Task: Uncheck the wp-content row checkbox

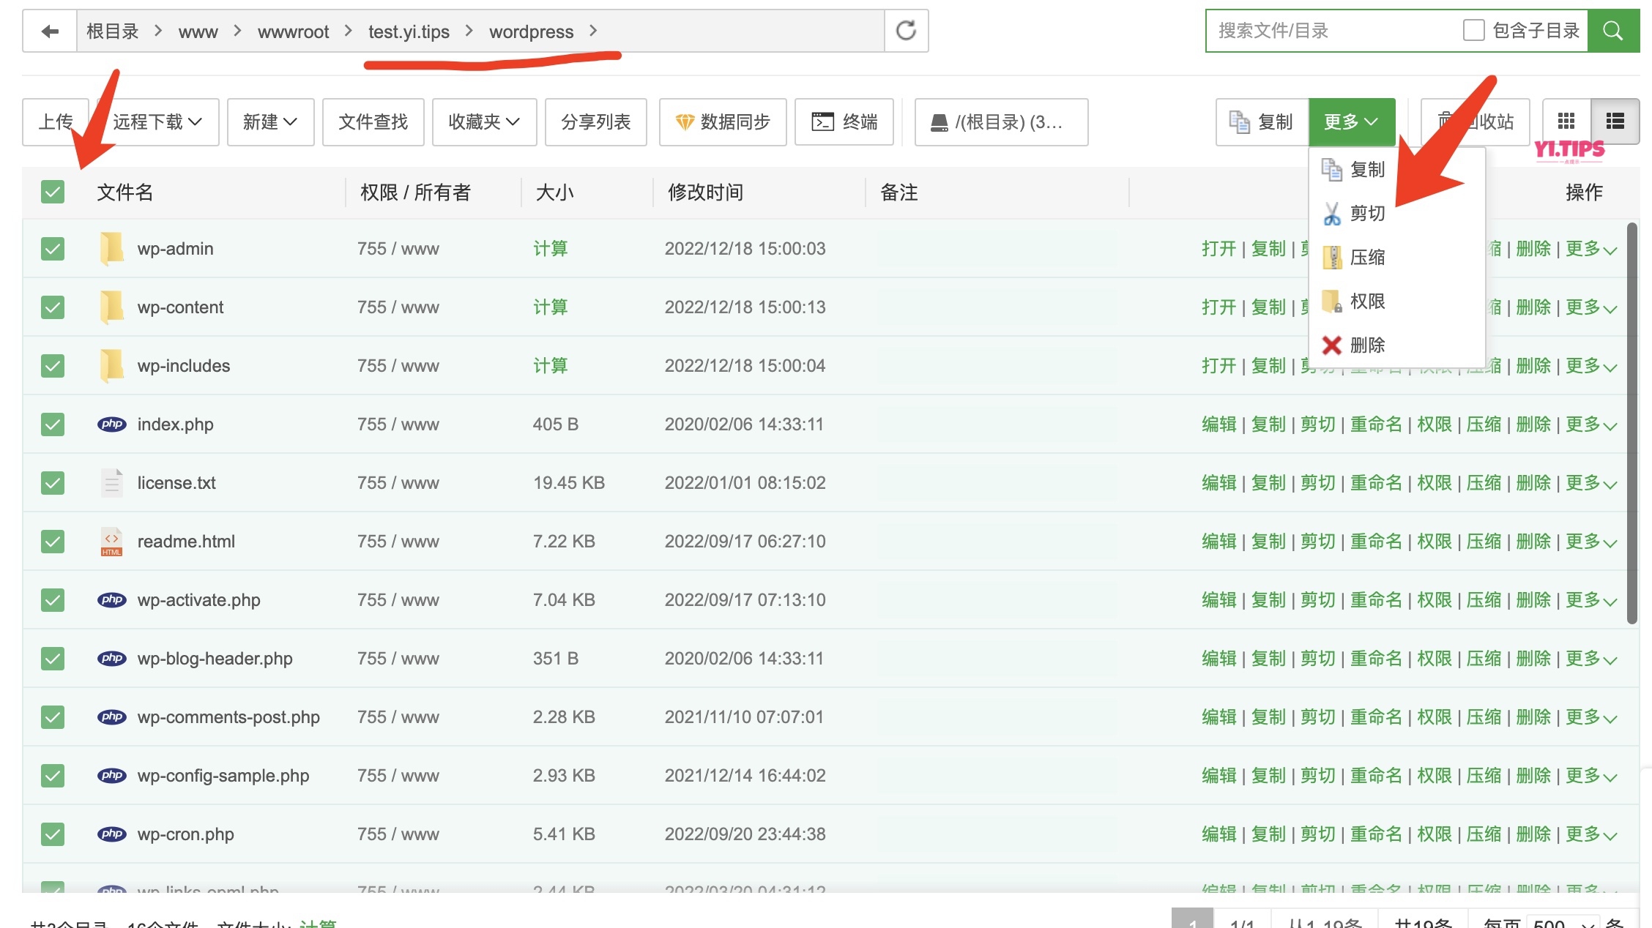Action: 52,307
